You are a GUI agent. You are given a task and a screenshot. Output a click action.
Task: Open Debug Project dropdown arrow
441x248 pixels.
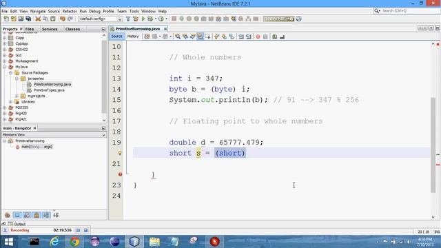point(156,19)
